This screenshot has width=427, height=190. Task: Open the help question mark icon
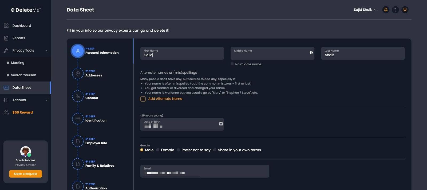pos(395,10)
